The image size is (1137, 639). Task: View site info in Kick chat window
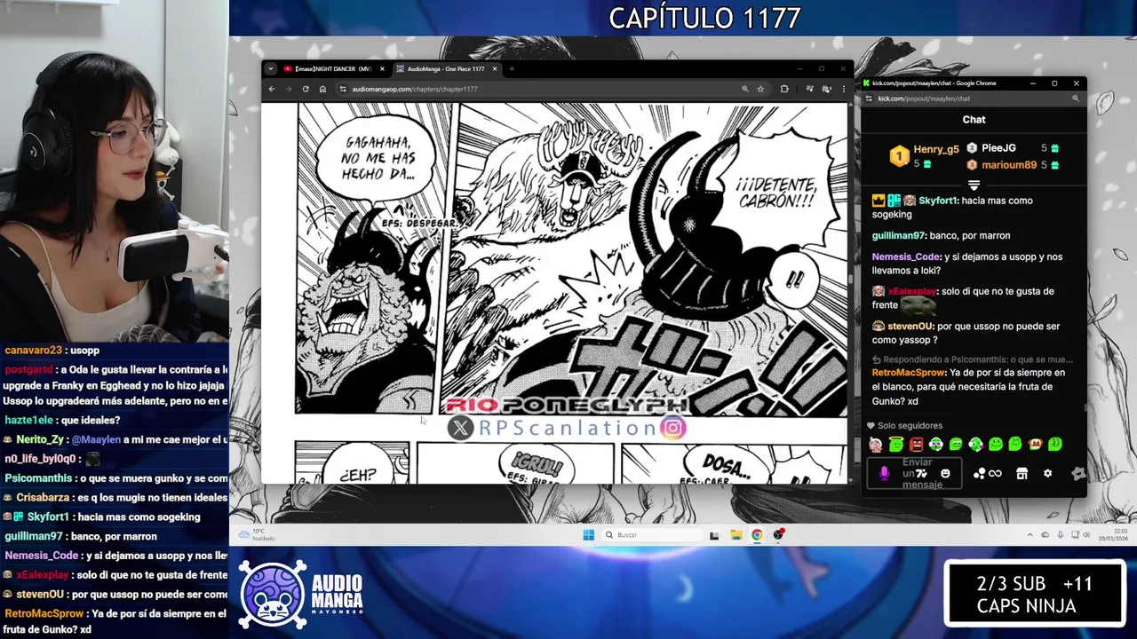click(x=871, y=99)
